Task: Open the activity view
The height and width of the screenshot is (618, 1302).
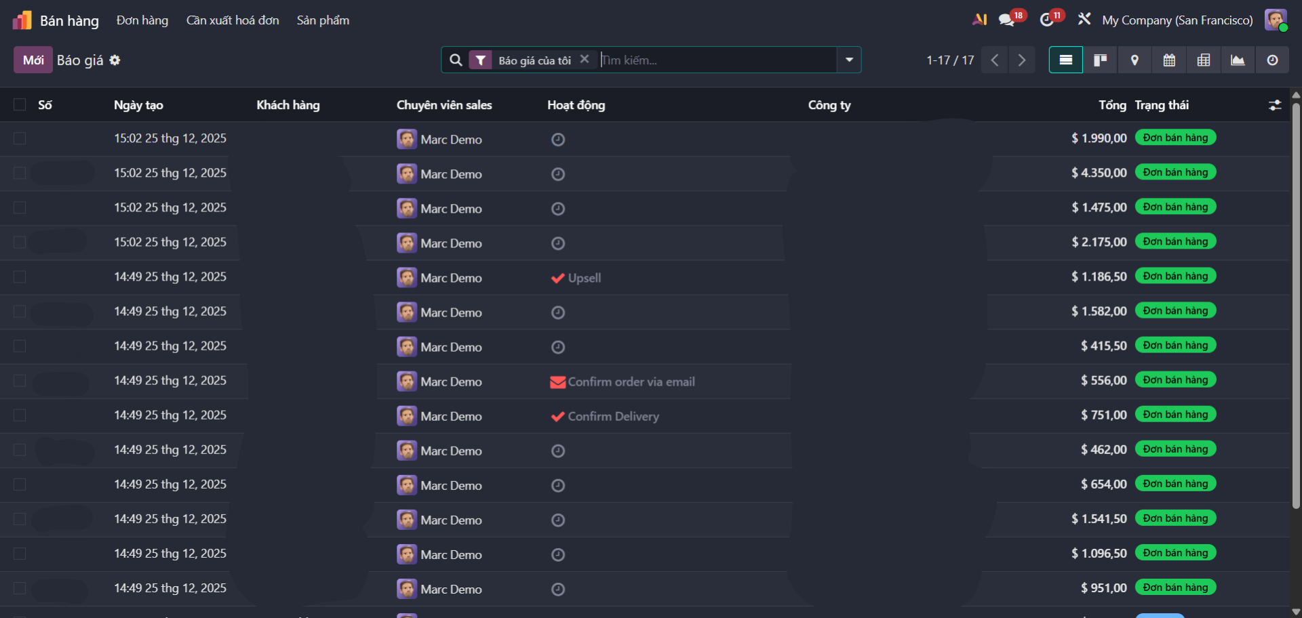Action: coord(1272,60)
